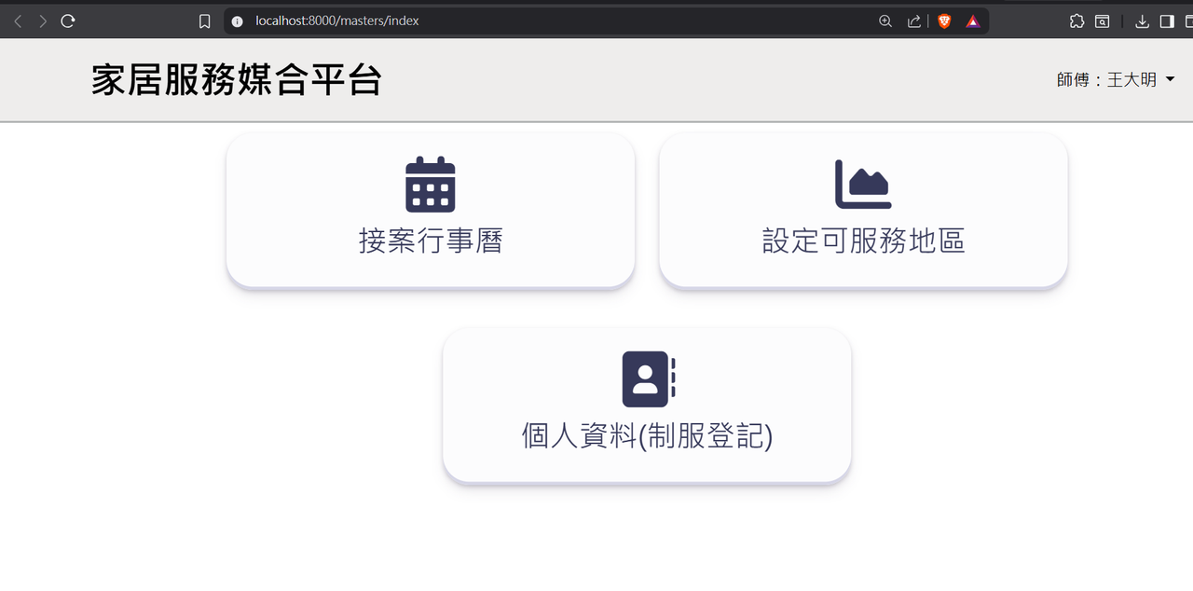Click the browser forward arrow
Viewport: 1193px width, 591px height.
pyautogui.click(x=43, y=21)
